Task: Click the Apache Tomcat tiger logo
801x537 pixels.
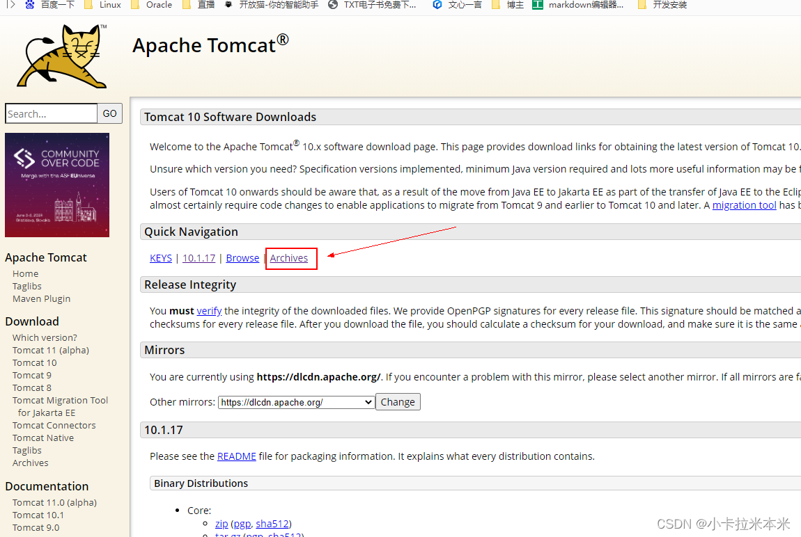Action: point(61,54)
